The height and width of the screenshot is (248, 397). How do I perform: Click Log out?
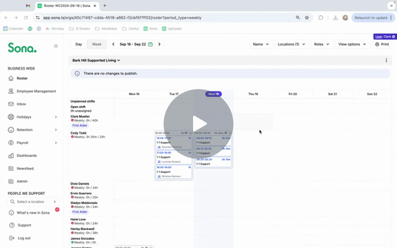tap(24, 238)
